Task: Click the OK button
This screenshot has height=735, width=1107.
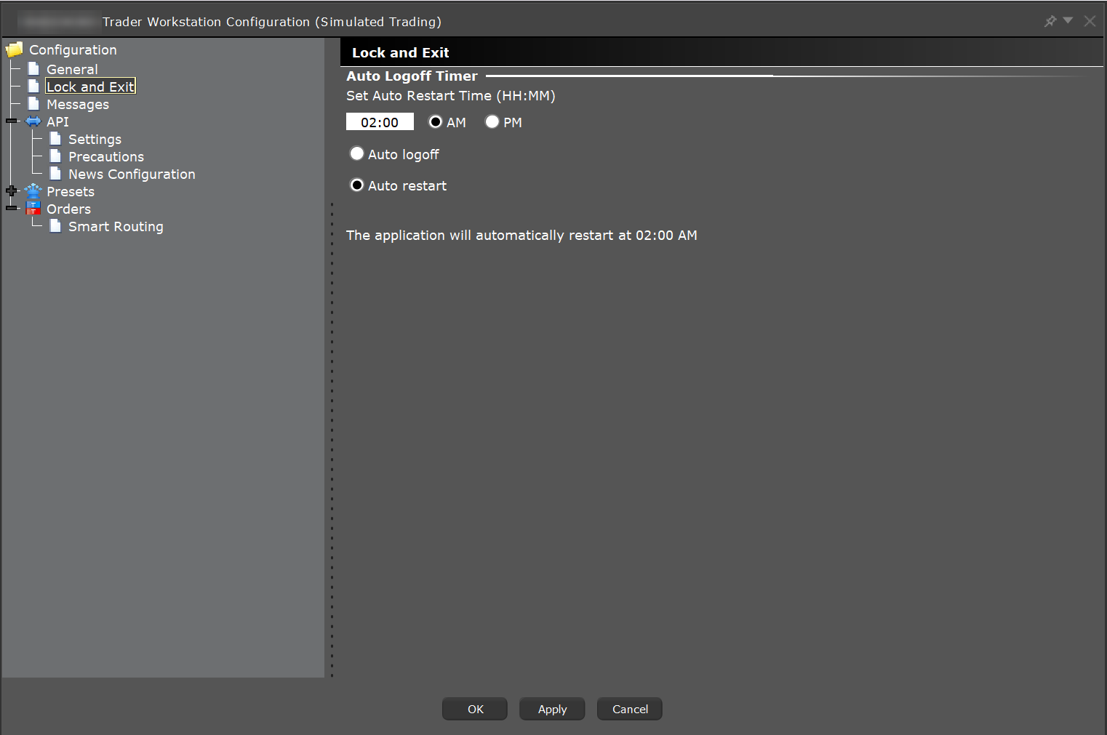Action: [x=475, y=709]
